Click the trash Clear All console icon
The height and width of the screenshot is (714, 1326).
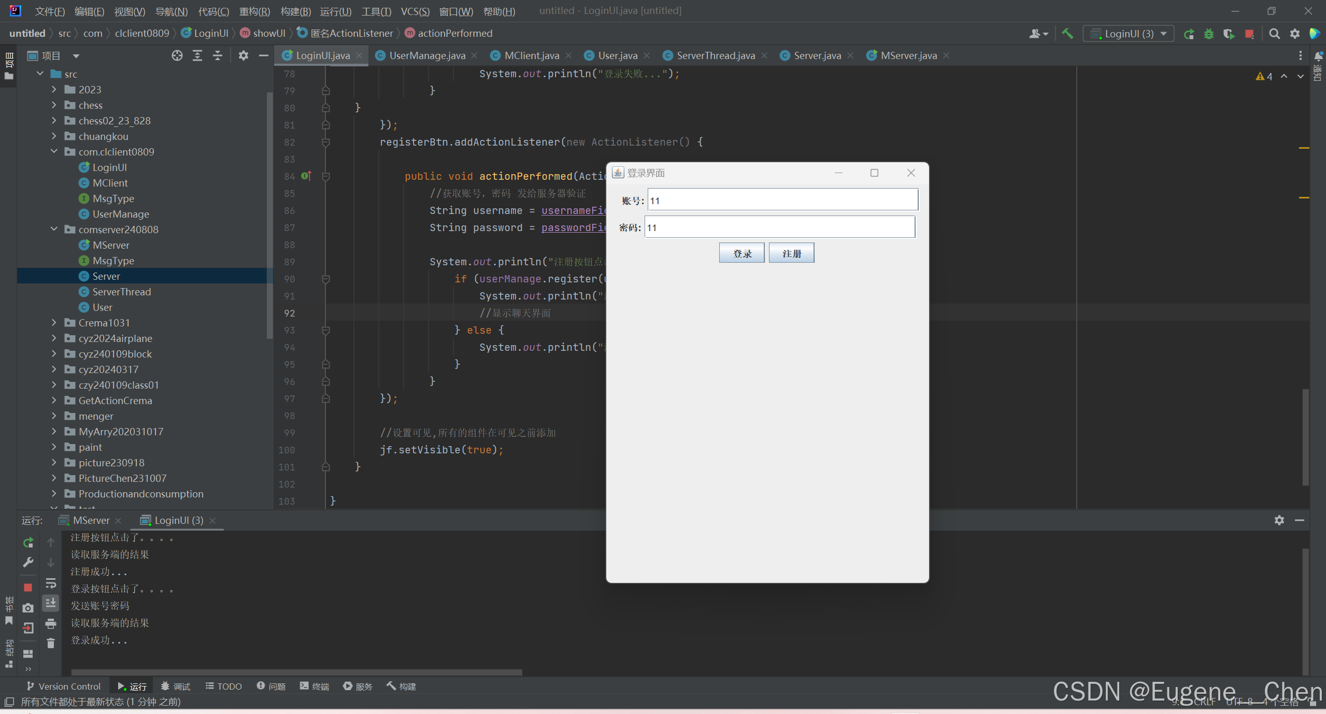point(50,643)
